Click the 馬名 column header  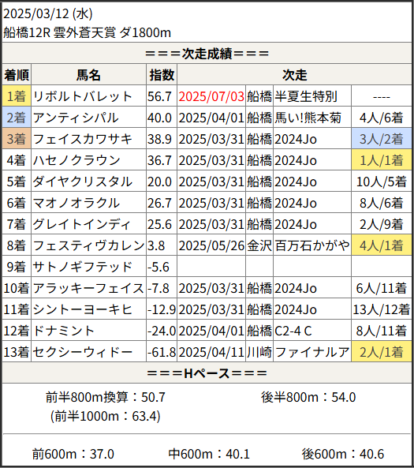(x=88, y=75)
